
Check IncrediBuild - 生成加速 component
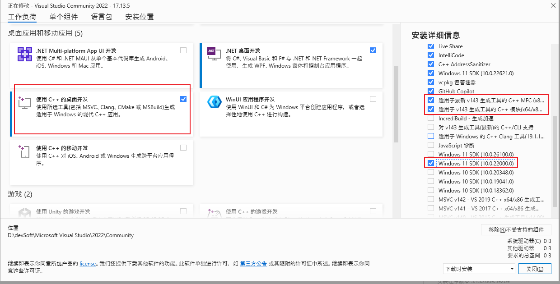click(431, 118)
